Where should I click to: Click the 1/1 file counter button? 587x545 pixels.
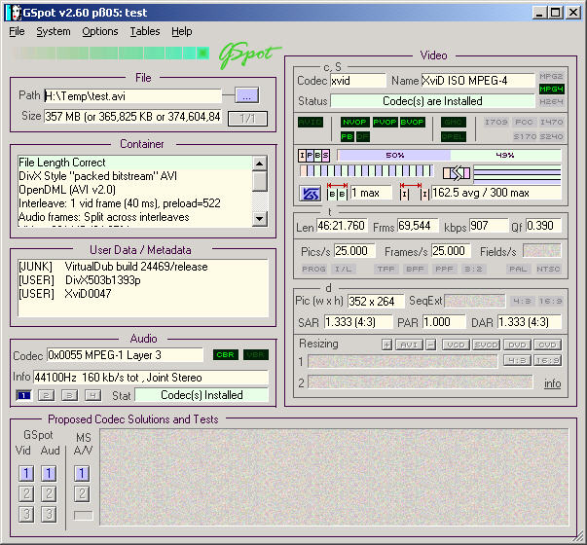247,119
